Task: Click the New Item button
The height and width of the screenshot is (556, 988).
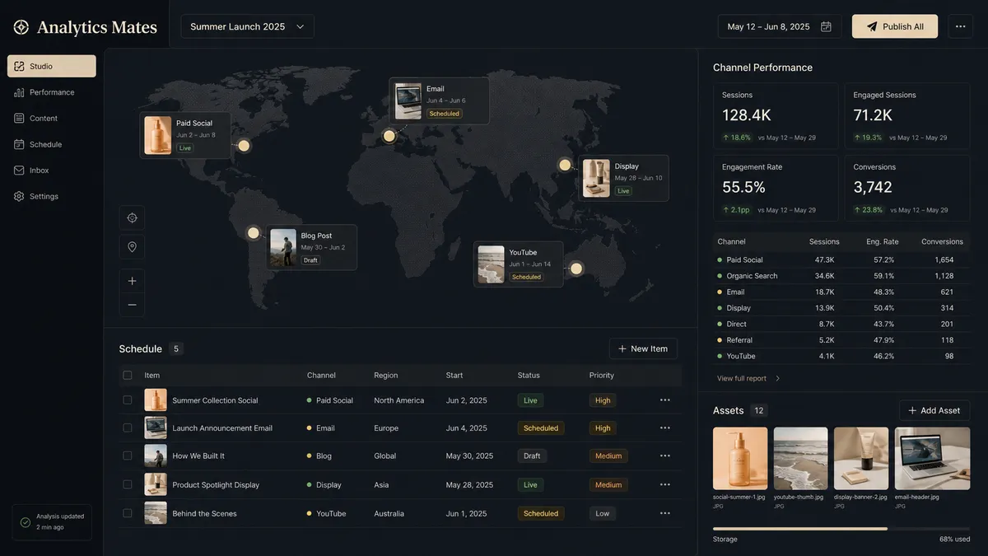Action: [x=643, y=348]
